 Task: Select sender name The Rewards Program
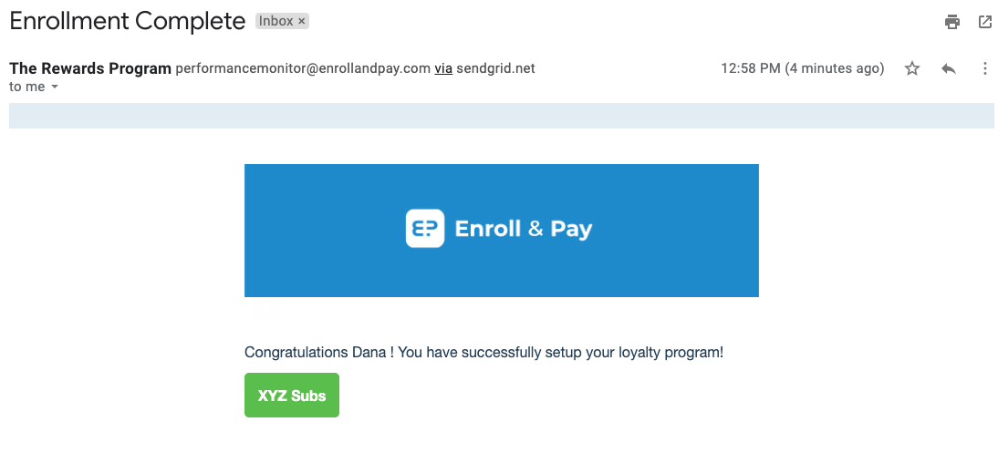(x=90, y=68)
